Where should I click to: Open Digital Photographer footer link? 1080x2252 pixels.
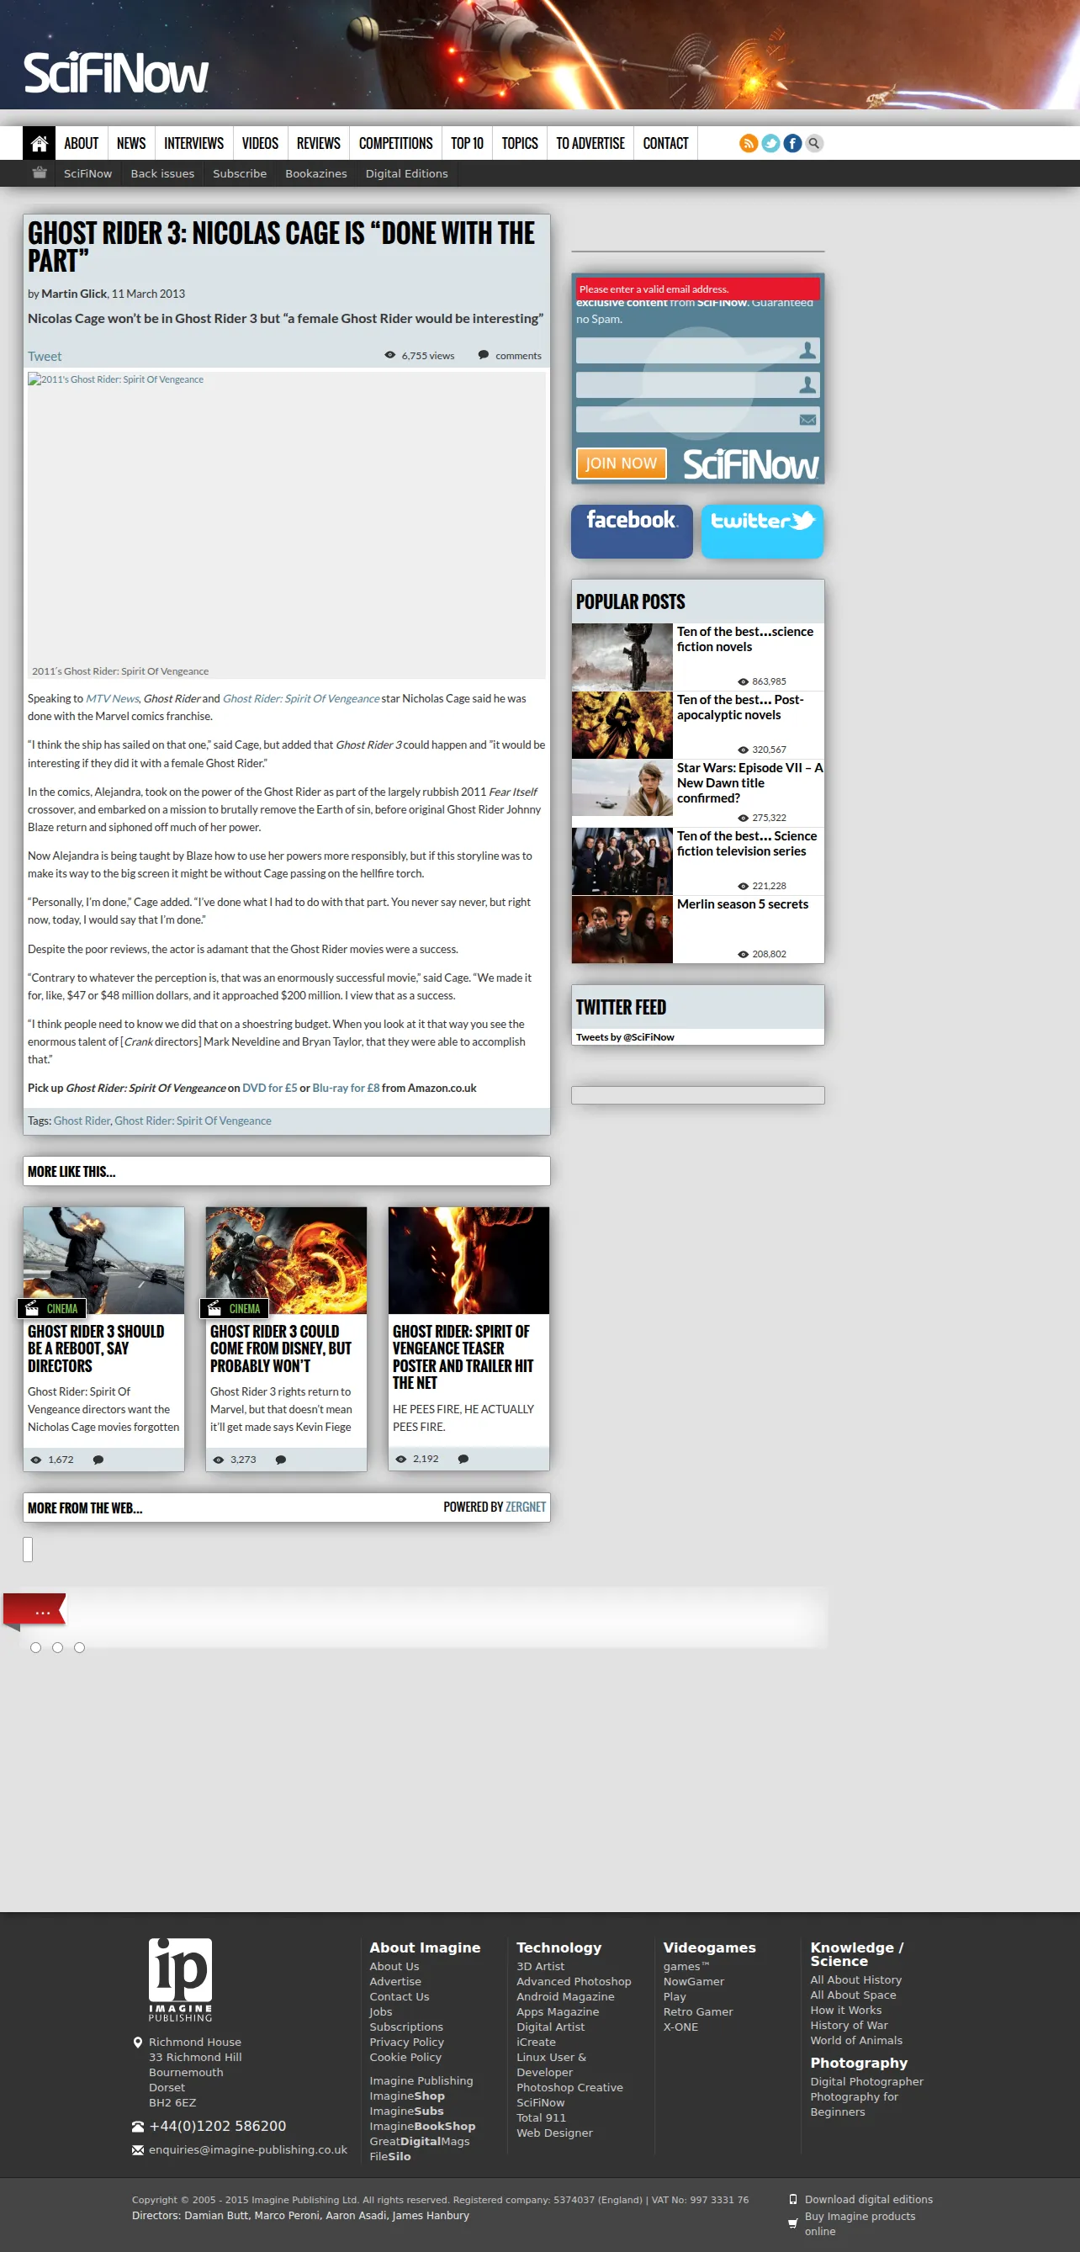[867, 2081]
